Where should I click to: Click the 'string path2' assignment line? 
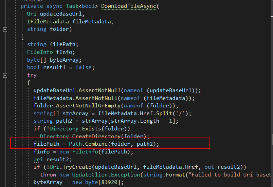(x=106, y=121)
